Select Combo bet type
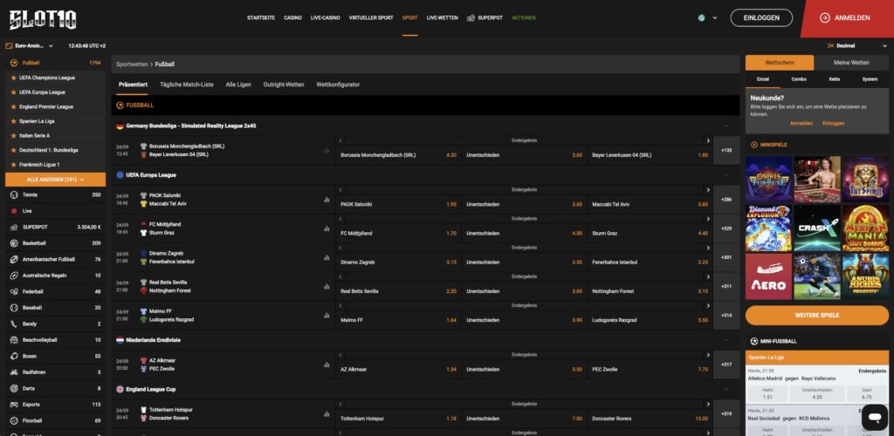This screenshot has height=436, width=894. [799, 79]
